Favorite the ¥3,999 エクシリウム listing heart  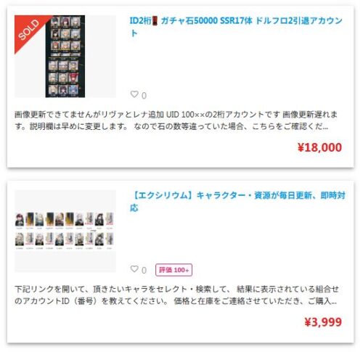[134, 269]
